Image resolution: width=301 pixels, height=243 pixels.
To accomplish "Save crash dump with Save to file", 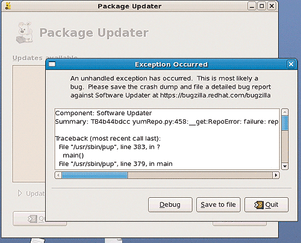I will 219,204.
